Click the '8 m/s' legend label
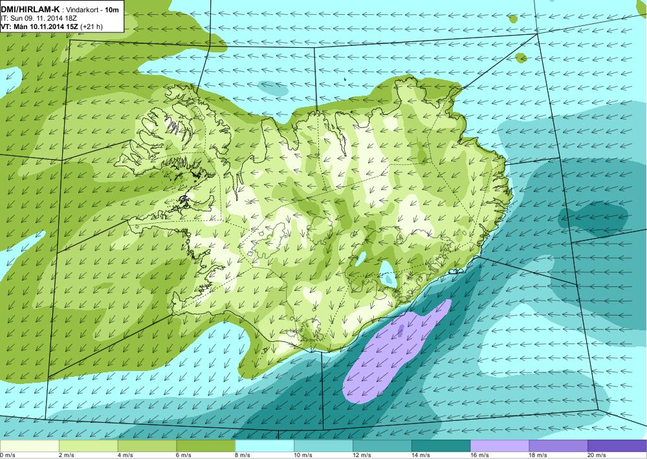Image resolution: width=647 pixels, height=459 pixels. (x=242, y=455)
